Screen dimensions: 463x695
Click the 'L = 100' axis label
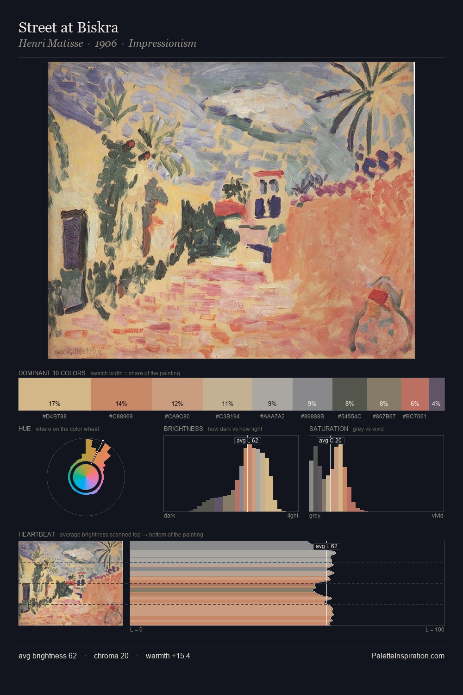(x=435, y=630)
